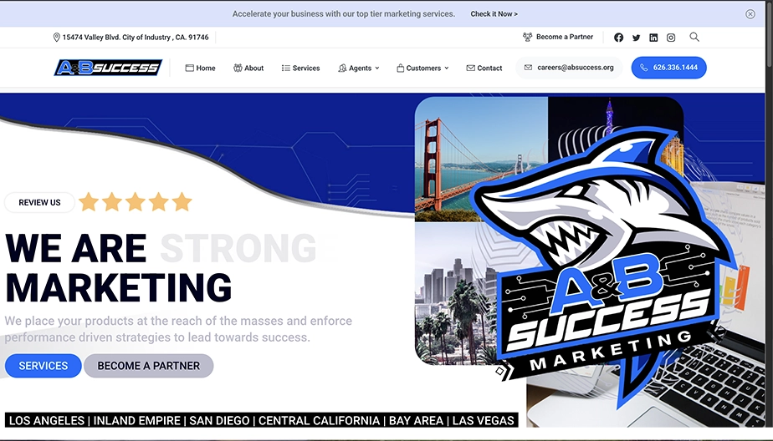Click the blue SERVICES button
The height and width of the screenshot is (441, 773).
coord(44,366)
